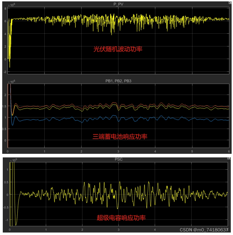Viewport: 233px width, 235px height.
Task: Click x-axis tick 6 under battery plot
Action: click(229, 151)
